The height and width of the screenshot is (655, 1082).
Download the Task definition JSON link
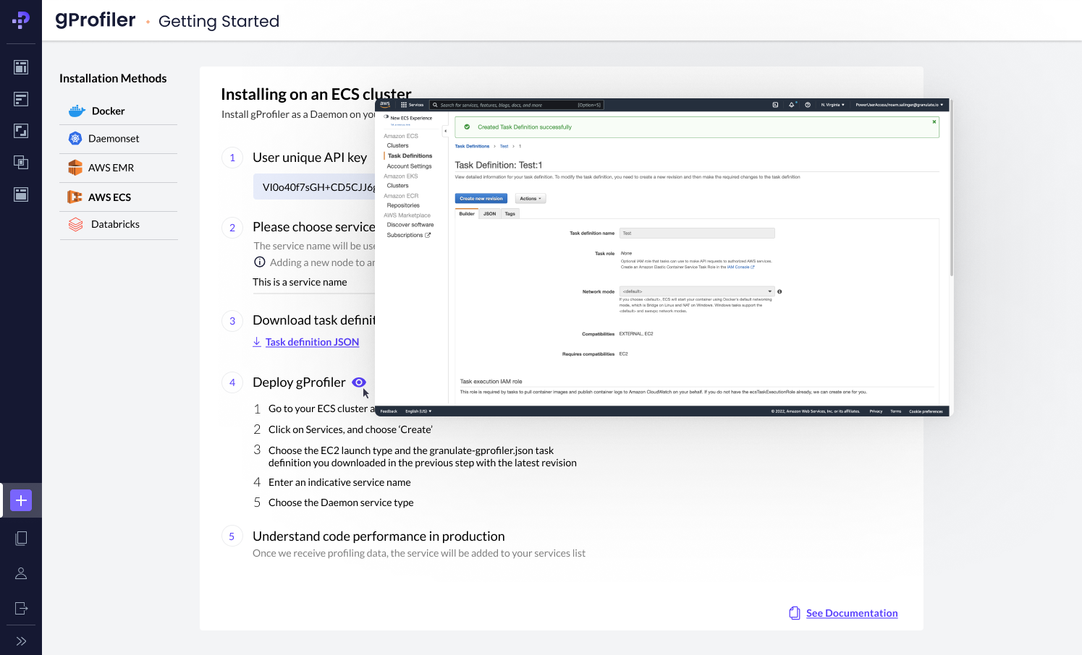coord(311,342)
